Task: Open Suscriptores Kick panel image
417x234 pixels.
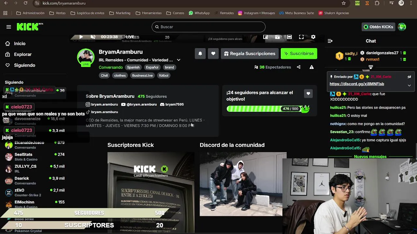Action: (x=151, y=192)
